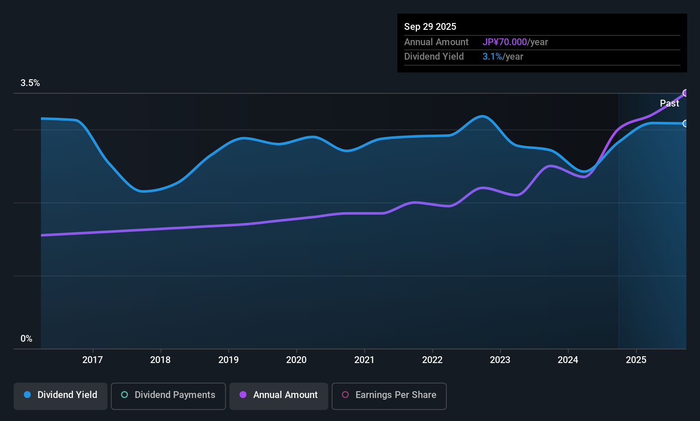Click the 2025 x-axis label
This screenshot has width=700, height=421.
636,360
